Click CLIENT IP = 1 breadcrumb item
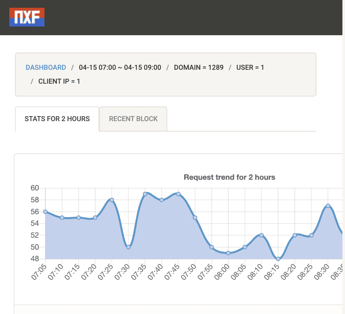The width and height of the screenshot is (345, 314). pyautogui.click(x=59, y=81)
